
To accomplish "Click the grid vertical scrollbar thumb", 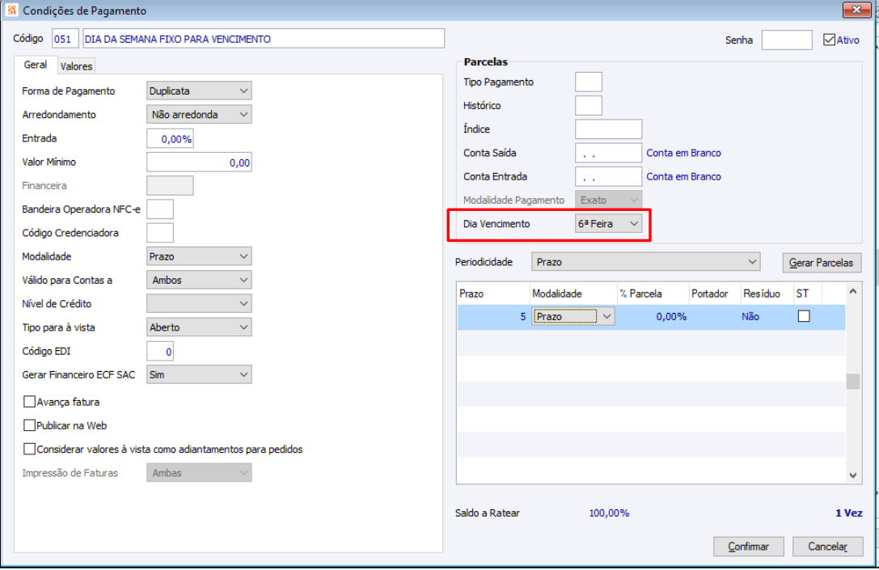I will (852, 381).
